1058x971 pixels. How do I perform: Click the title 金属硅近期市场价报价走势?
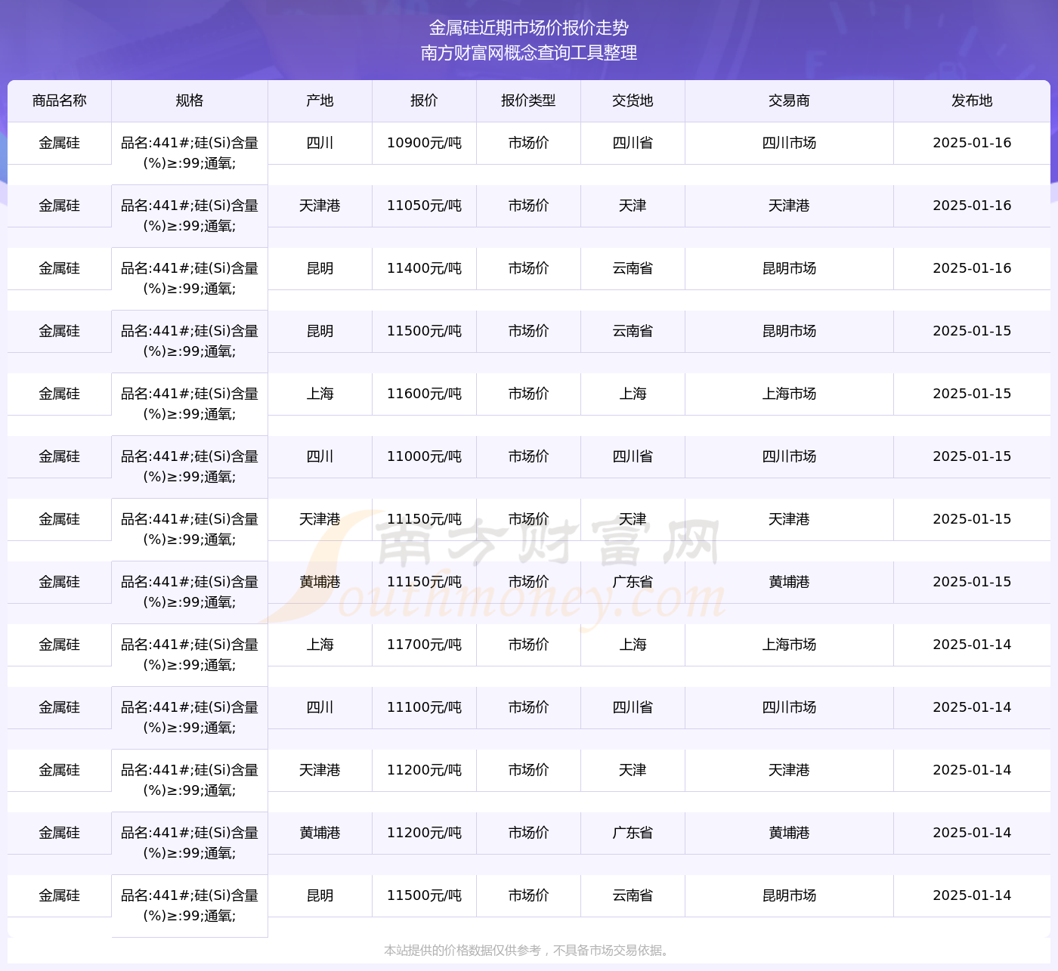click(529, 28)
